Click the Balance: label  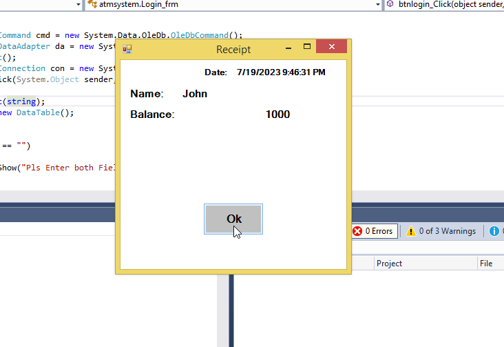pos(152,114)
